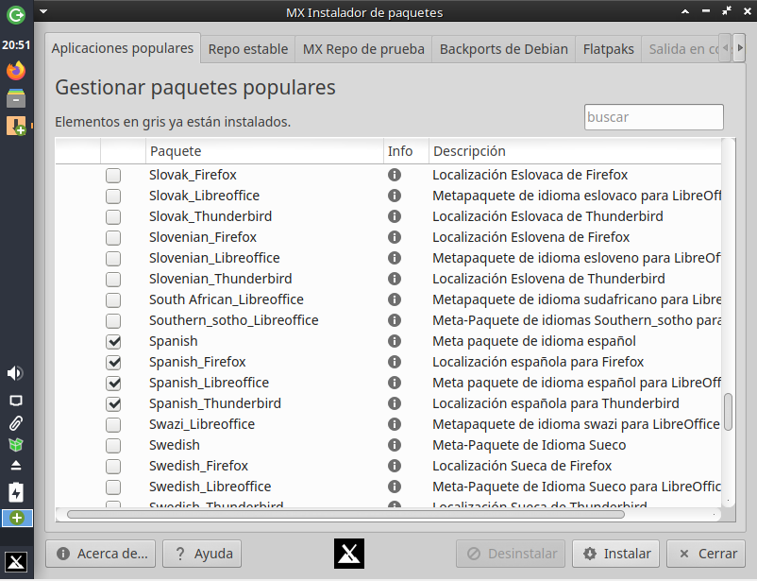Focus the buscar search field
The image size is (757, 581).
(x=654, y=117)
